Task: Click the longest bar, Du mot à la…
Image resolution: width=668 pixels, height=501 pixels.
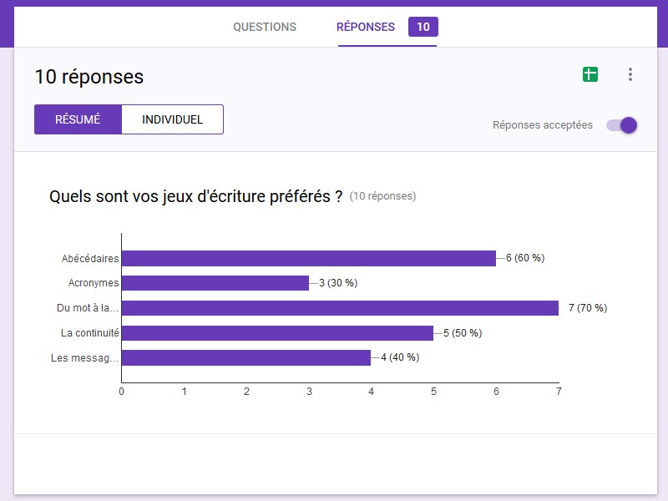Action: coord(340,308)
